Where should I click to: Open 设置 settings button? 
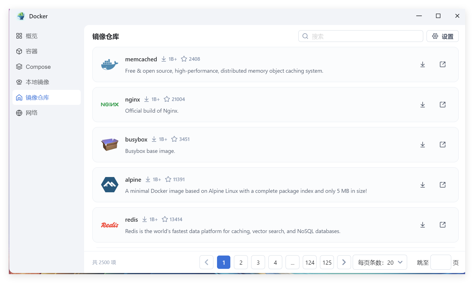coord(442,36)
